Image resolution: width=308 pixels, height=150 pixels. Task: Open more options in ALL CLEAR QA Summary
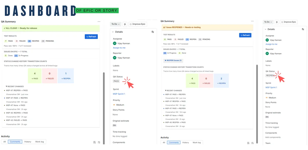pyautogui.click(x=99, y=22)
